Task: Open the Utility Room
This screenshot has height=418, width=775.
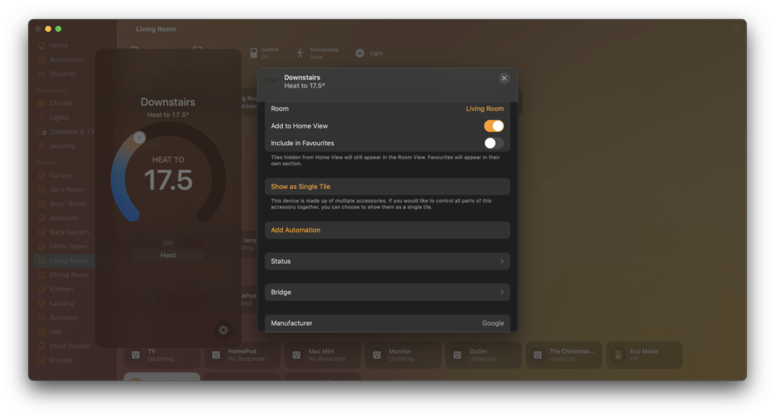Action: coord(62,246)
